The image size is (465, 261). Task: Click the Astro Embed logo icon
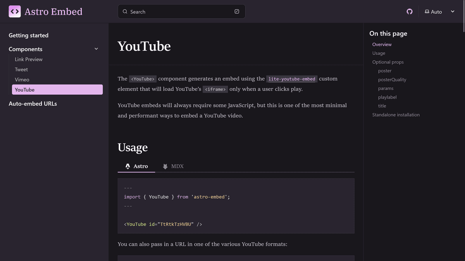[x=15, y=12]
